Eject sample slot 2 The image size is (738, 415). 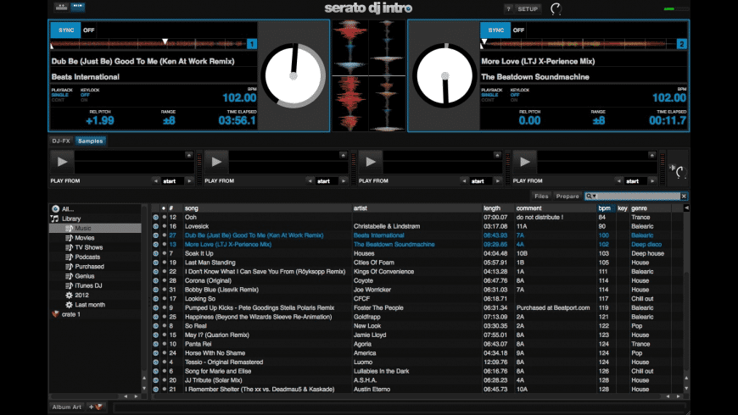point(343,155)
